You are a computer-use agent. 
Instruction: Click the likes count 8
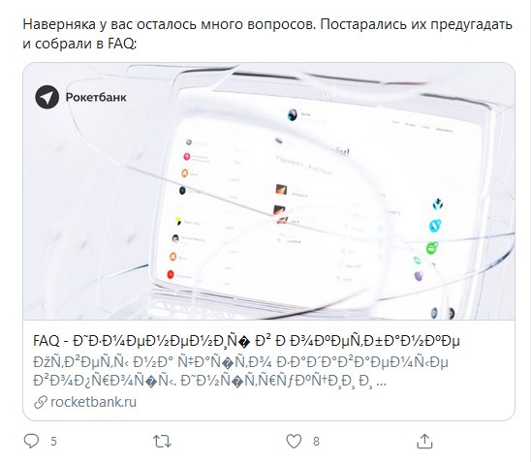pyautogui.click(x=316, y=442)
